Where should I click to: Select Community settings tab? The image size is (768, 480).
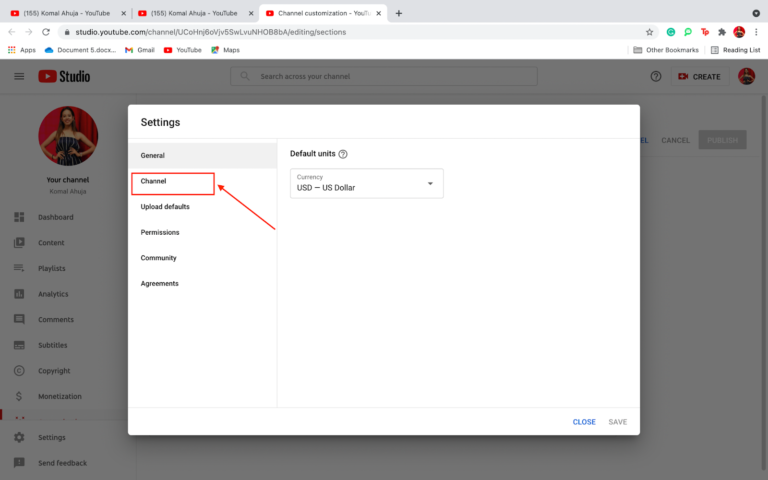point(203,258)
